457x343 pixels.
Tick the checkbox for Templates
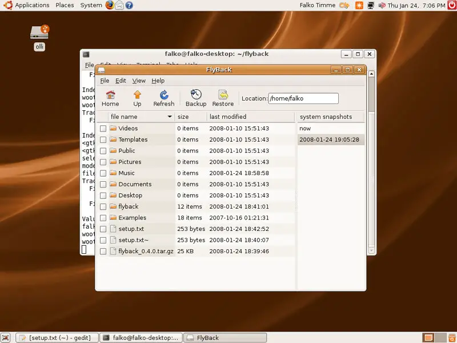pos(103,139)
